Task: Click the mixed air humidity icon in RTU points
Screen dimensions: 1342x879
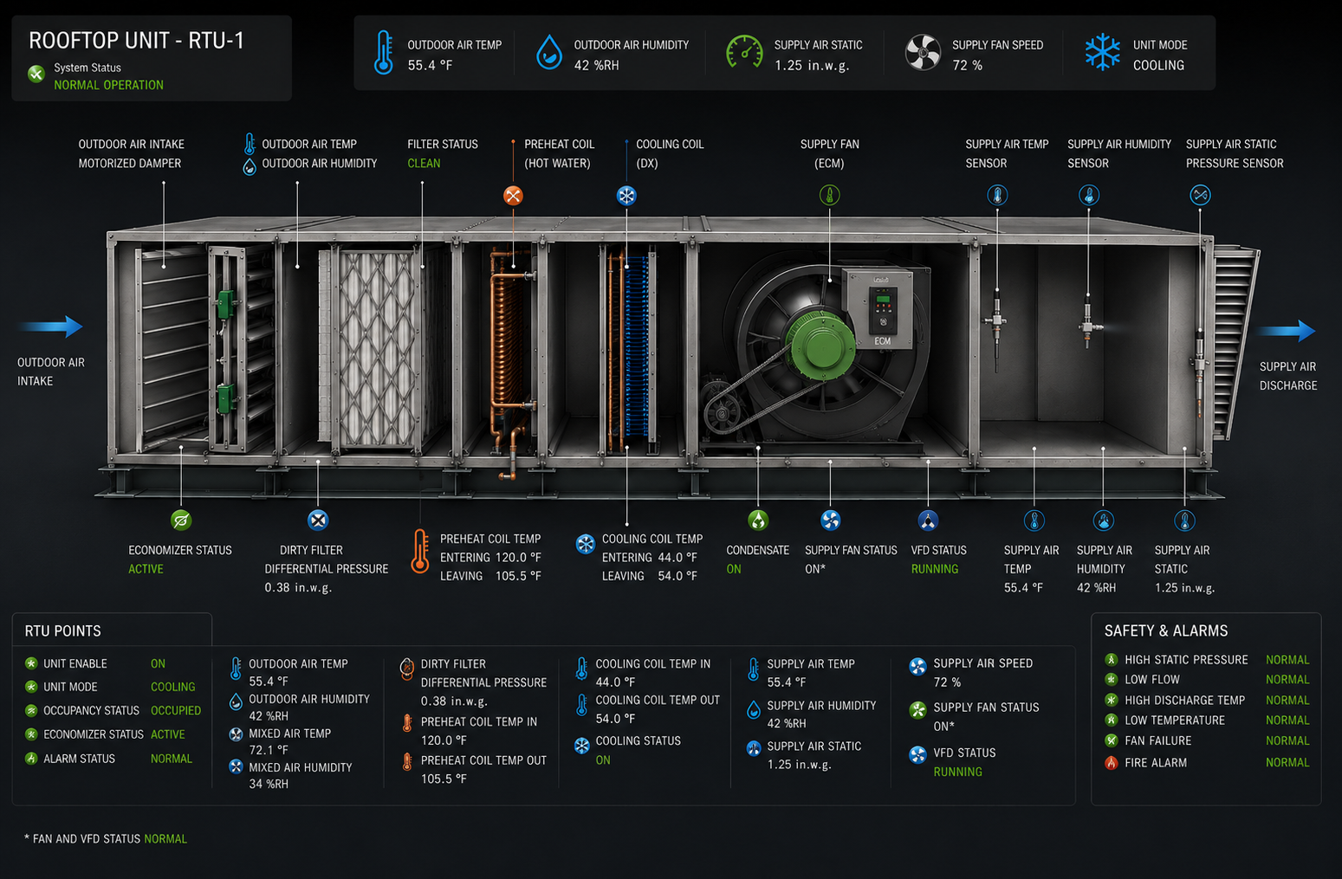Action: 236,766
